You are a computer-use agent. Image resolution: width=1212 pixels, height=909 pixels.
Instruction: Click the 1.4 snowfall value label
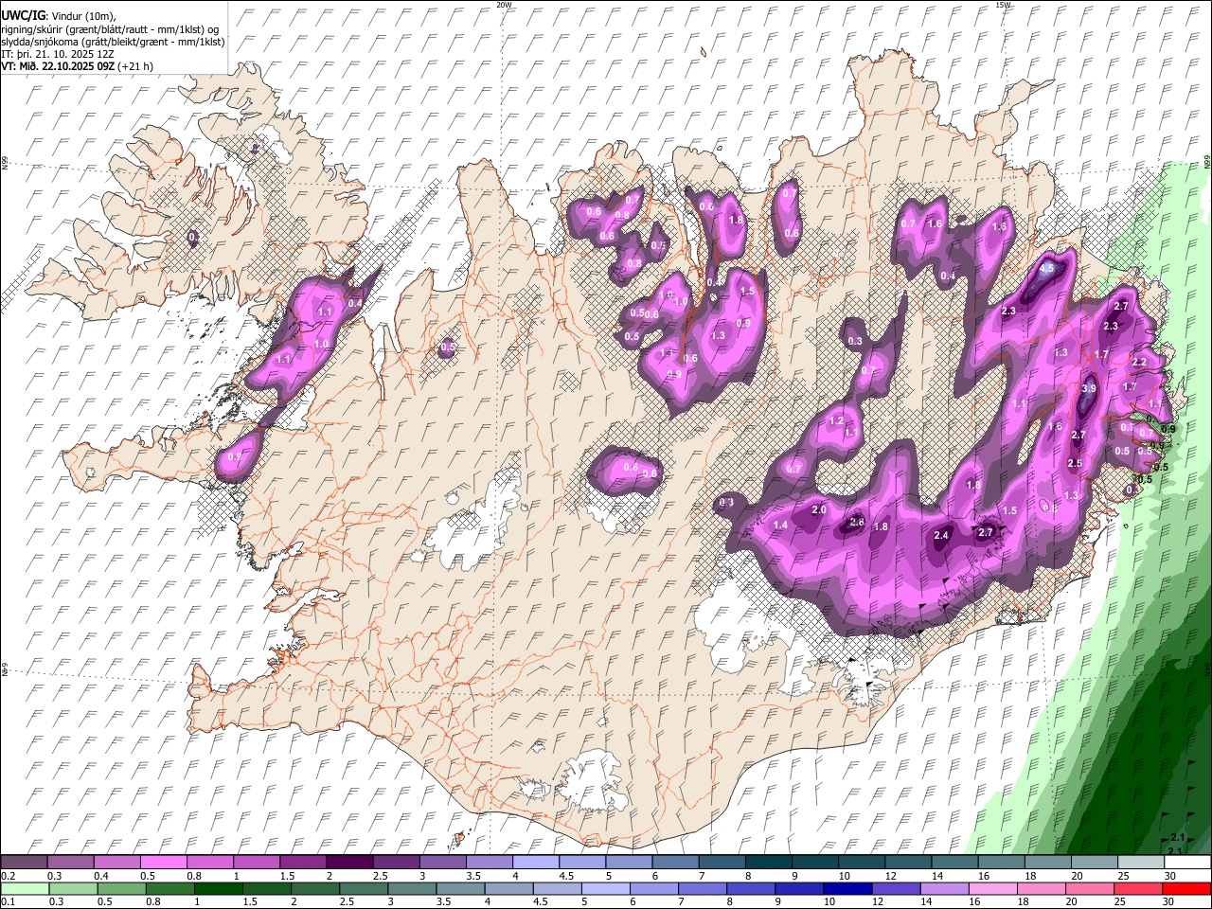(781, 525)
